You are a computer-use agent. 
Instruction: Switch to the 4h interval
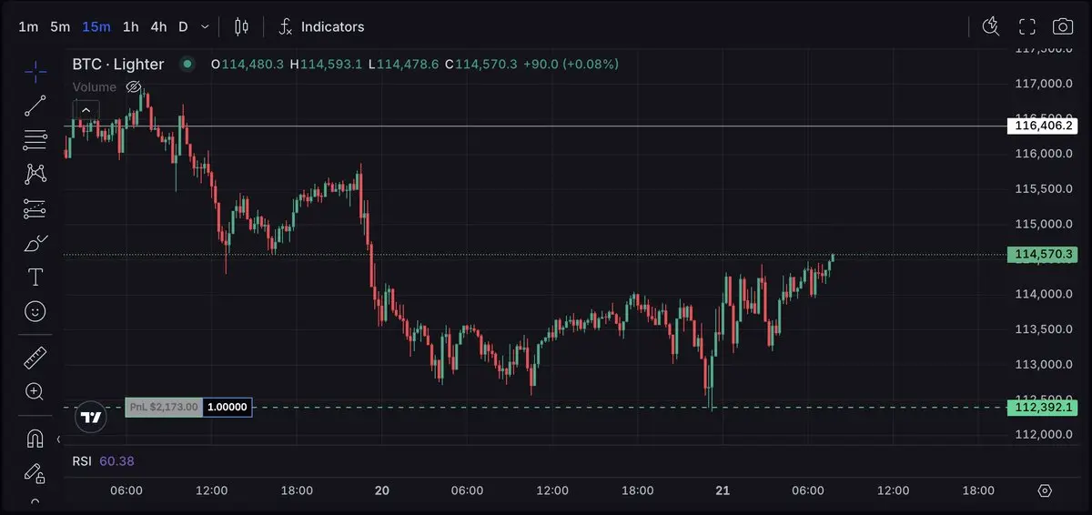click(x=158, y=26)
